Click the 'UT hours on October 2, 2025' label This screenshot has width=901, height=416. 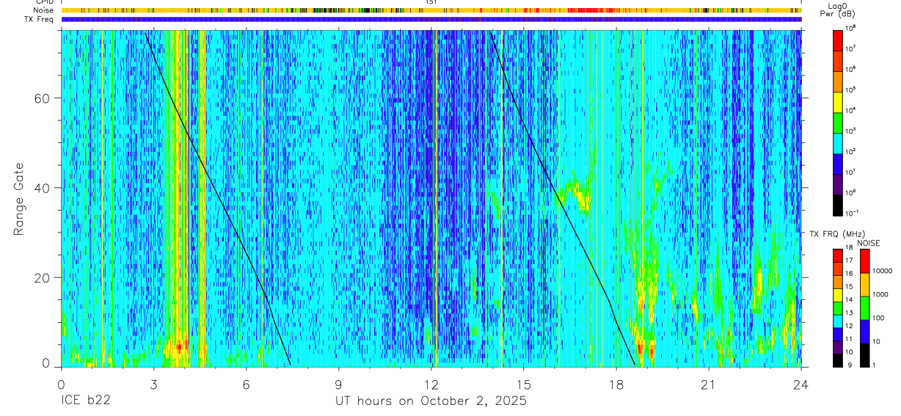(431, 401)
